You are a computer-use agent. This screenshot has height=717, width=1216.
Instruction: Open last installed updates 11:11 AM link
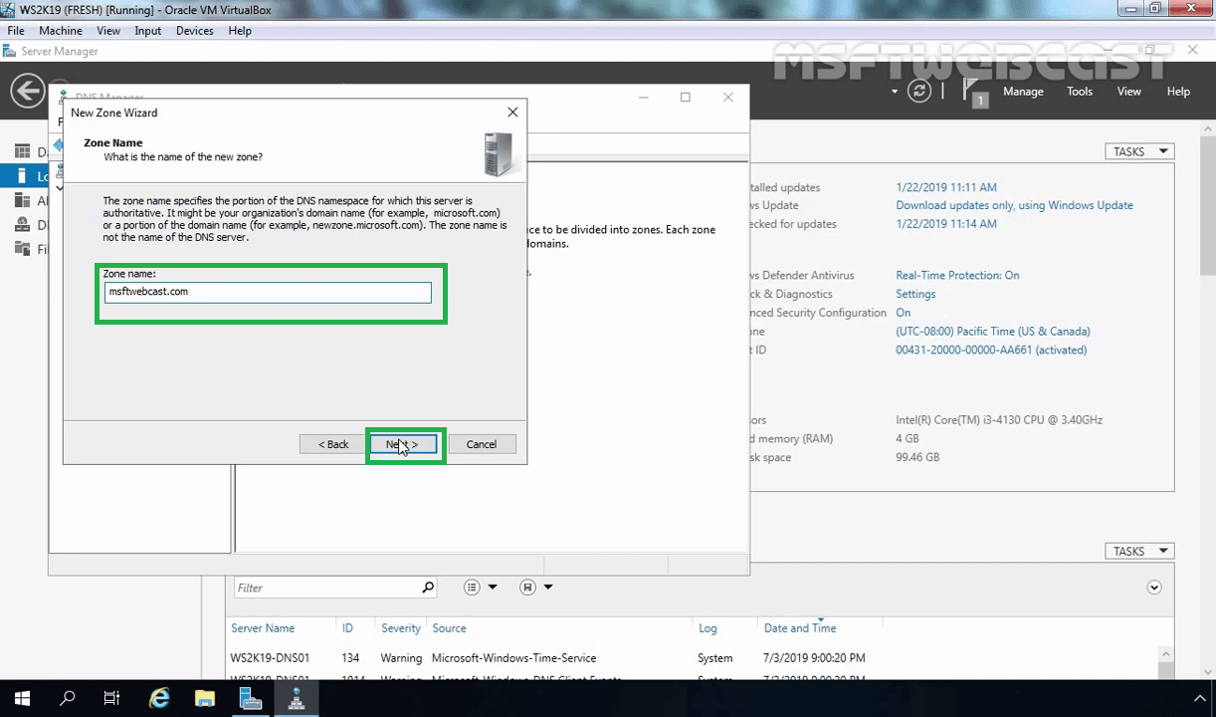945,187
